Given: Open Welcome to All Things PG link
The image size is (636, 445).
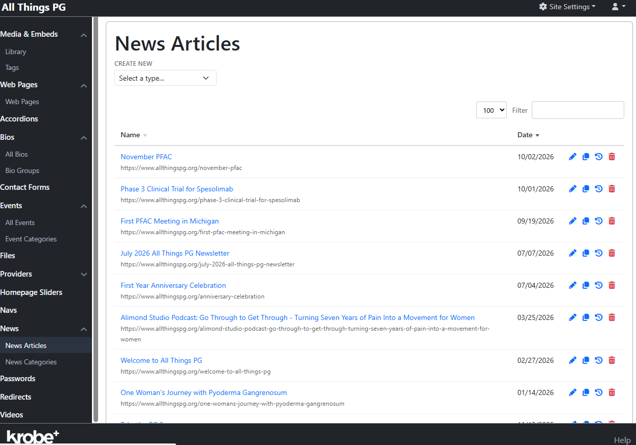Looking at the screenshot, I should coord(161,360).
